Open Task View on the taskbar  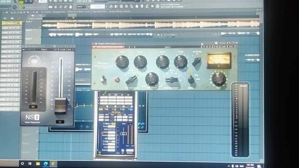(x=30, y=163)
